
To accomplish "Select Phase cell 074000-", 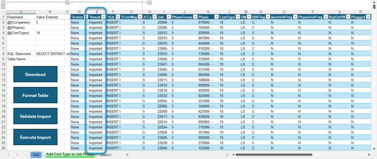I will coord(208,22).
